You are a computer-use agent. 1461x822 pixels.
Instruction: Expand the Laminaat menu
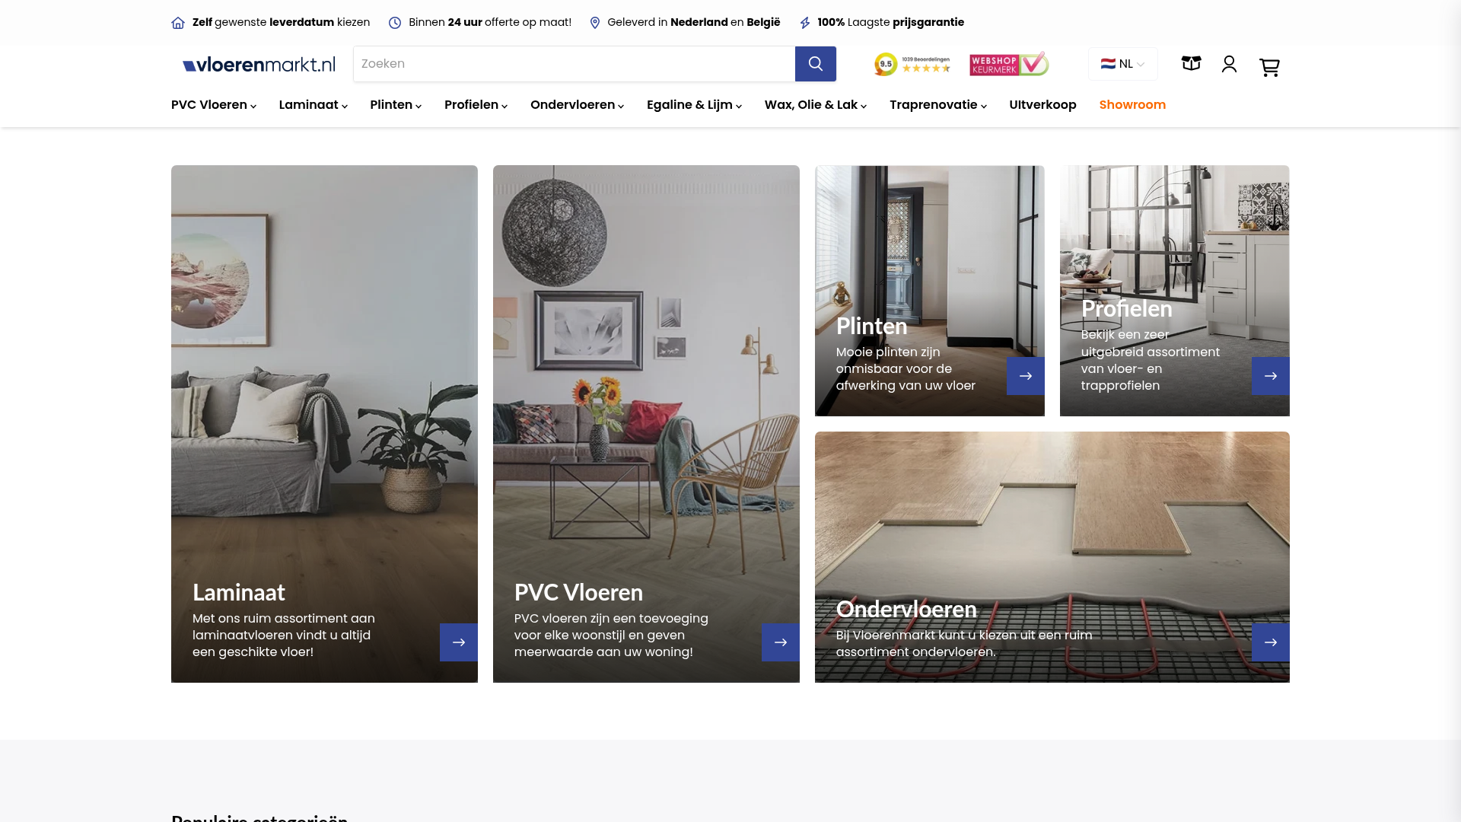[x=314, y=105]
